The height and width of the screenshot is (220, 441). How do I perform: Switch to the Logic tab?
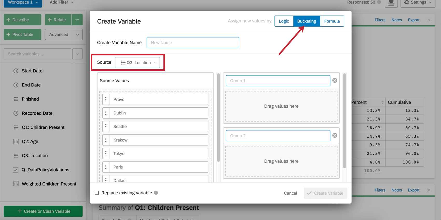click(x=284, y=21)
